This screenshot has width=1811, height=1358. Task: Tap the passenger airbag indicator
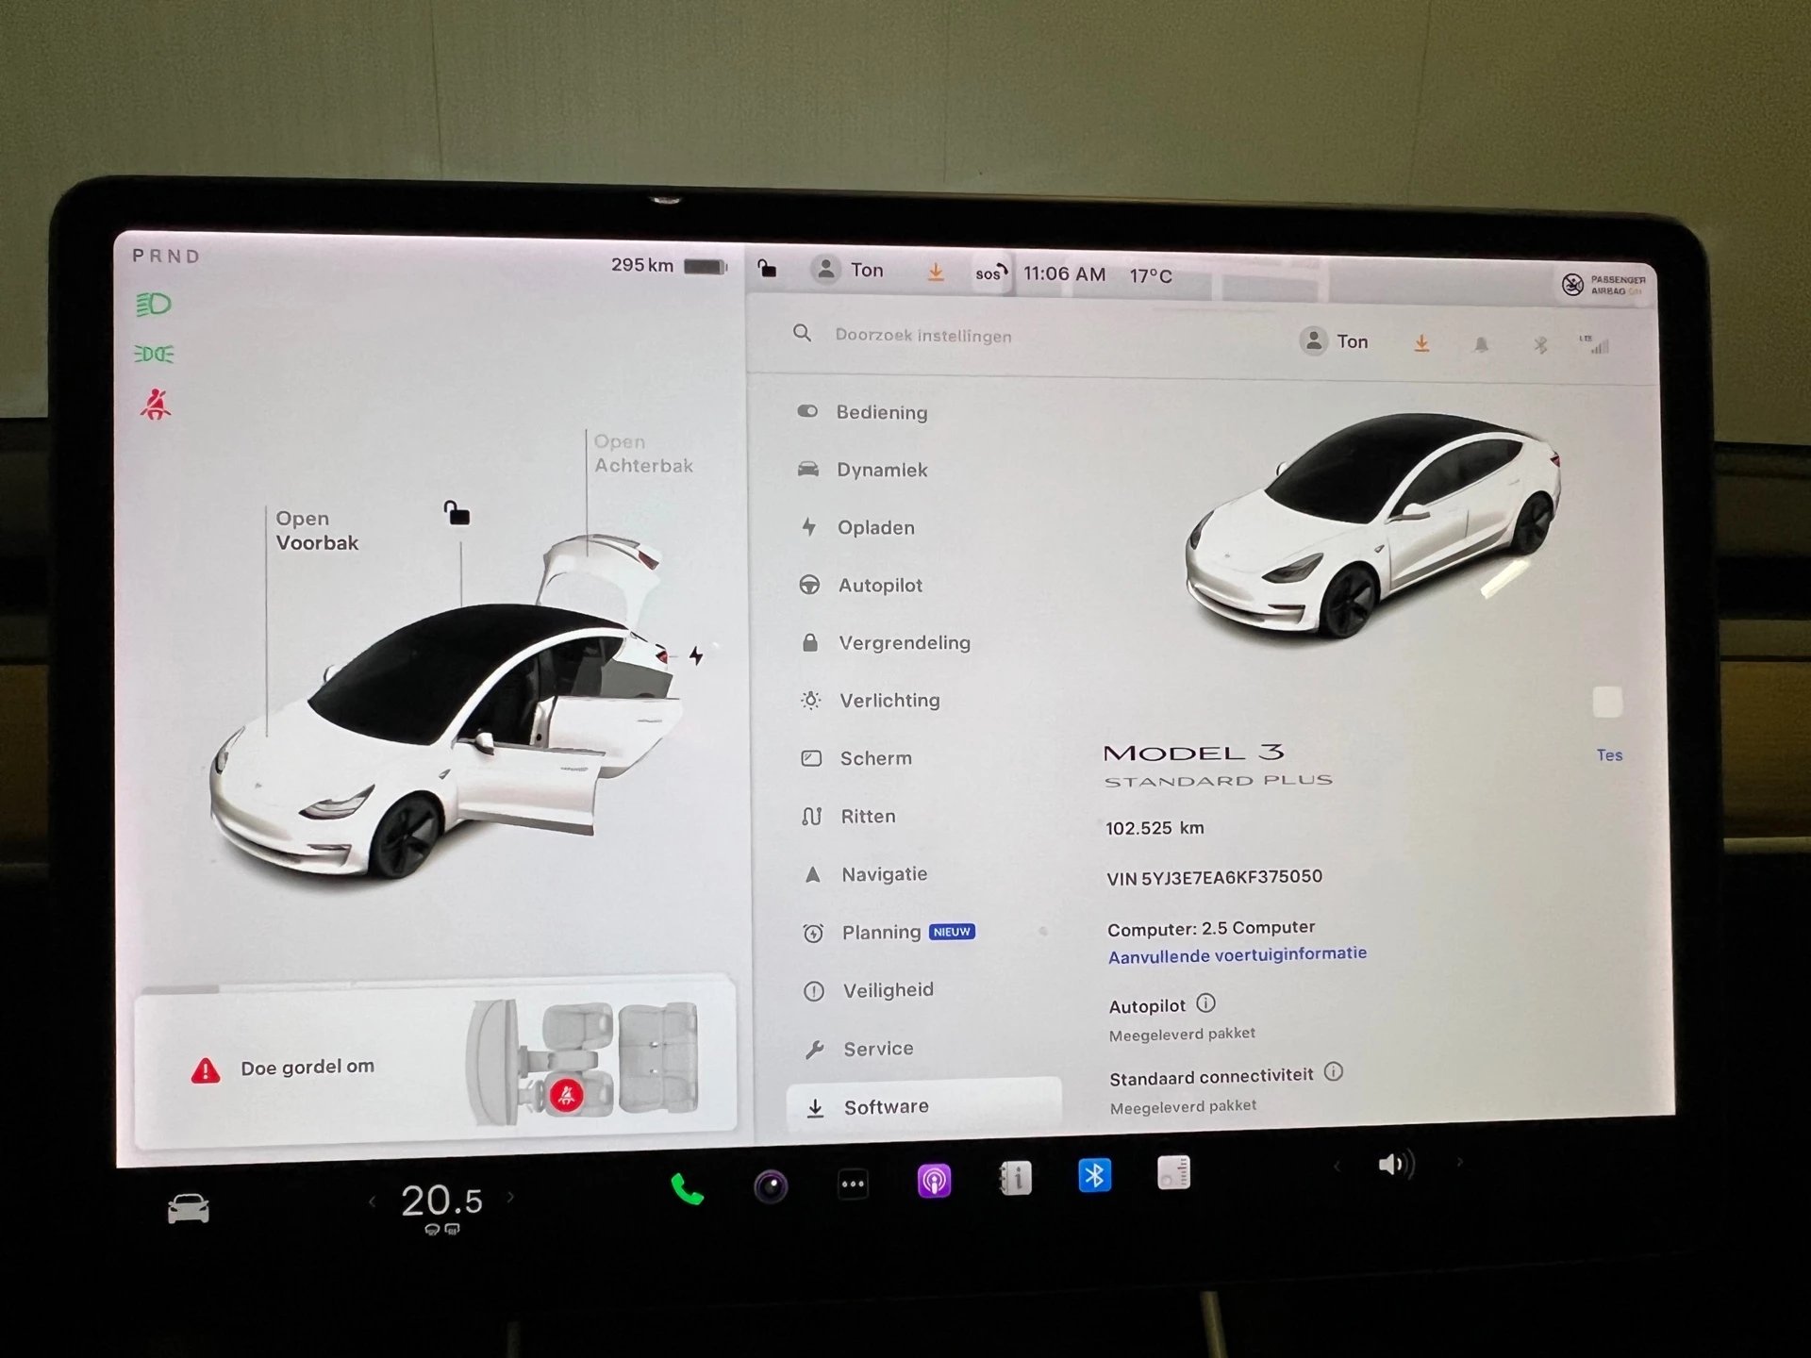(1603, 285)
